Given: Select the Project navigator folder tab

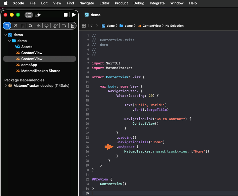Looking at the screenshot, I should [7, 26].
